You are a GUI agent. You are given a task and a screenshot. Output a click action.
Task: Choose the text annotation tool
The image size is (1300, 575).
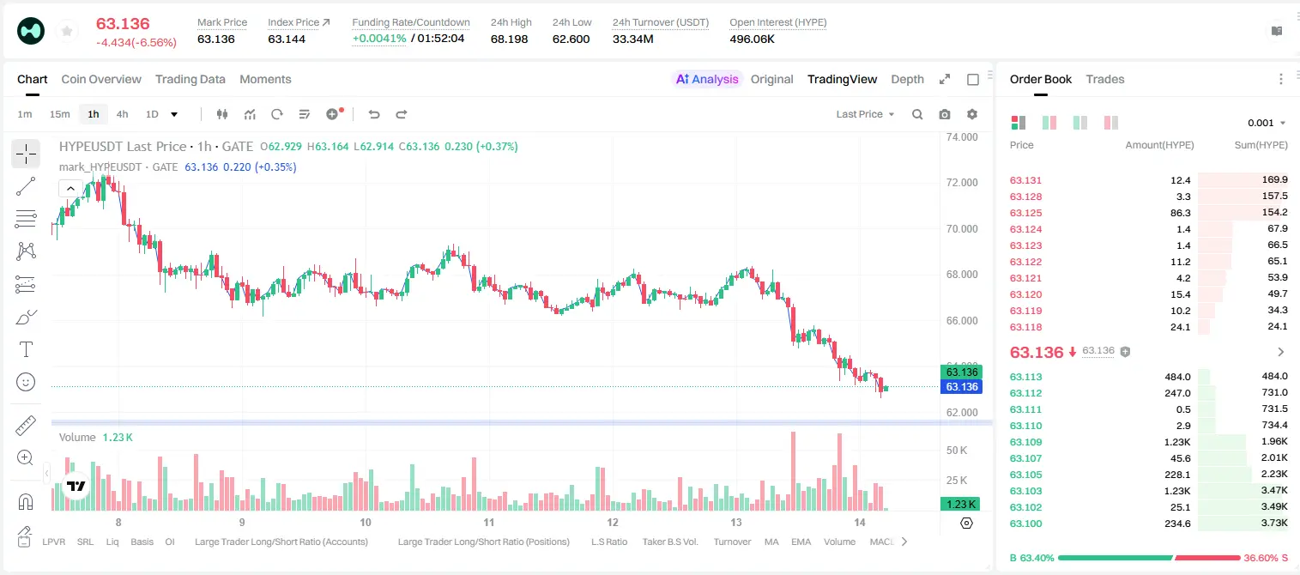pyautogui.click(x=26, y=349)
